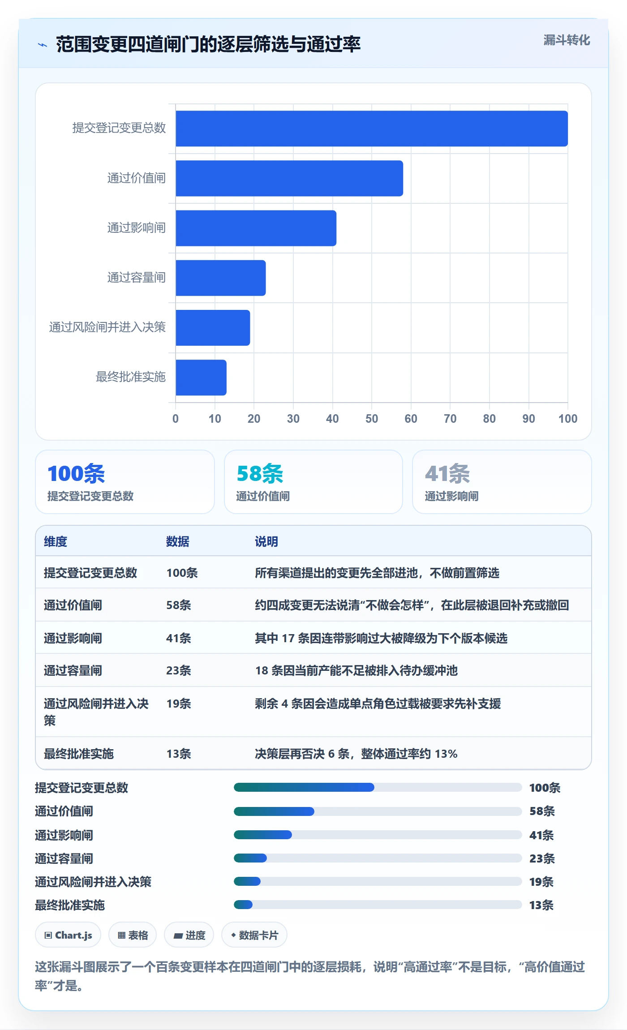
Task: Click the 13条 progress bar for 最终批准实施
Action: point(378,905)
